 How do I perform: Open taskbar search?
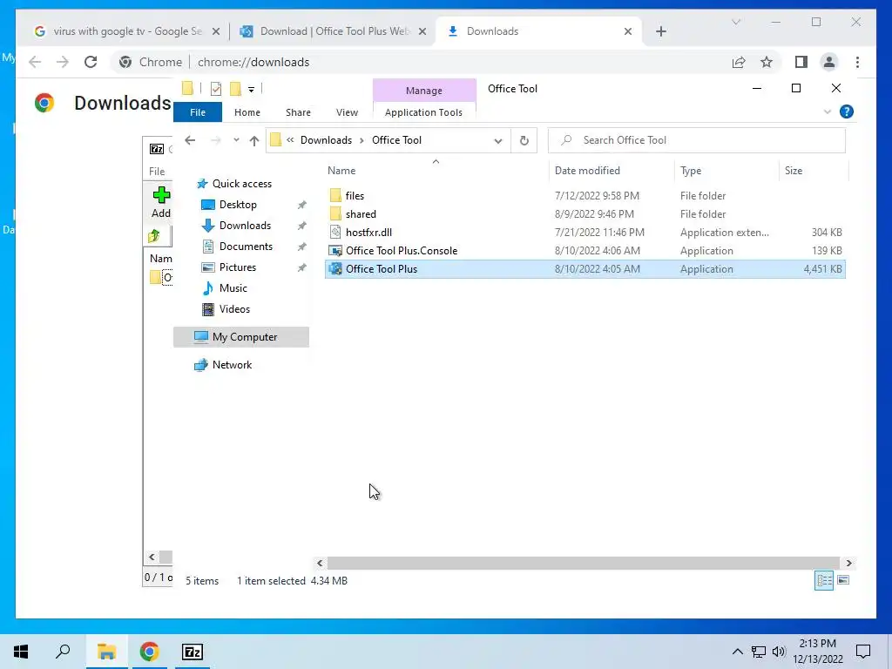click(63, 652)
